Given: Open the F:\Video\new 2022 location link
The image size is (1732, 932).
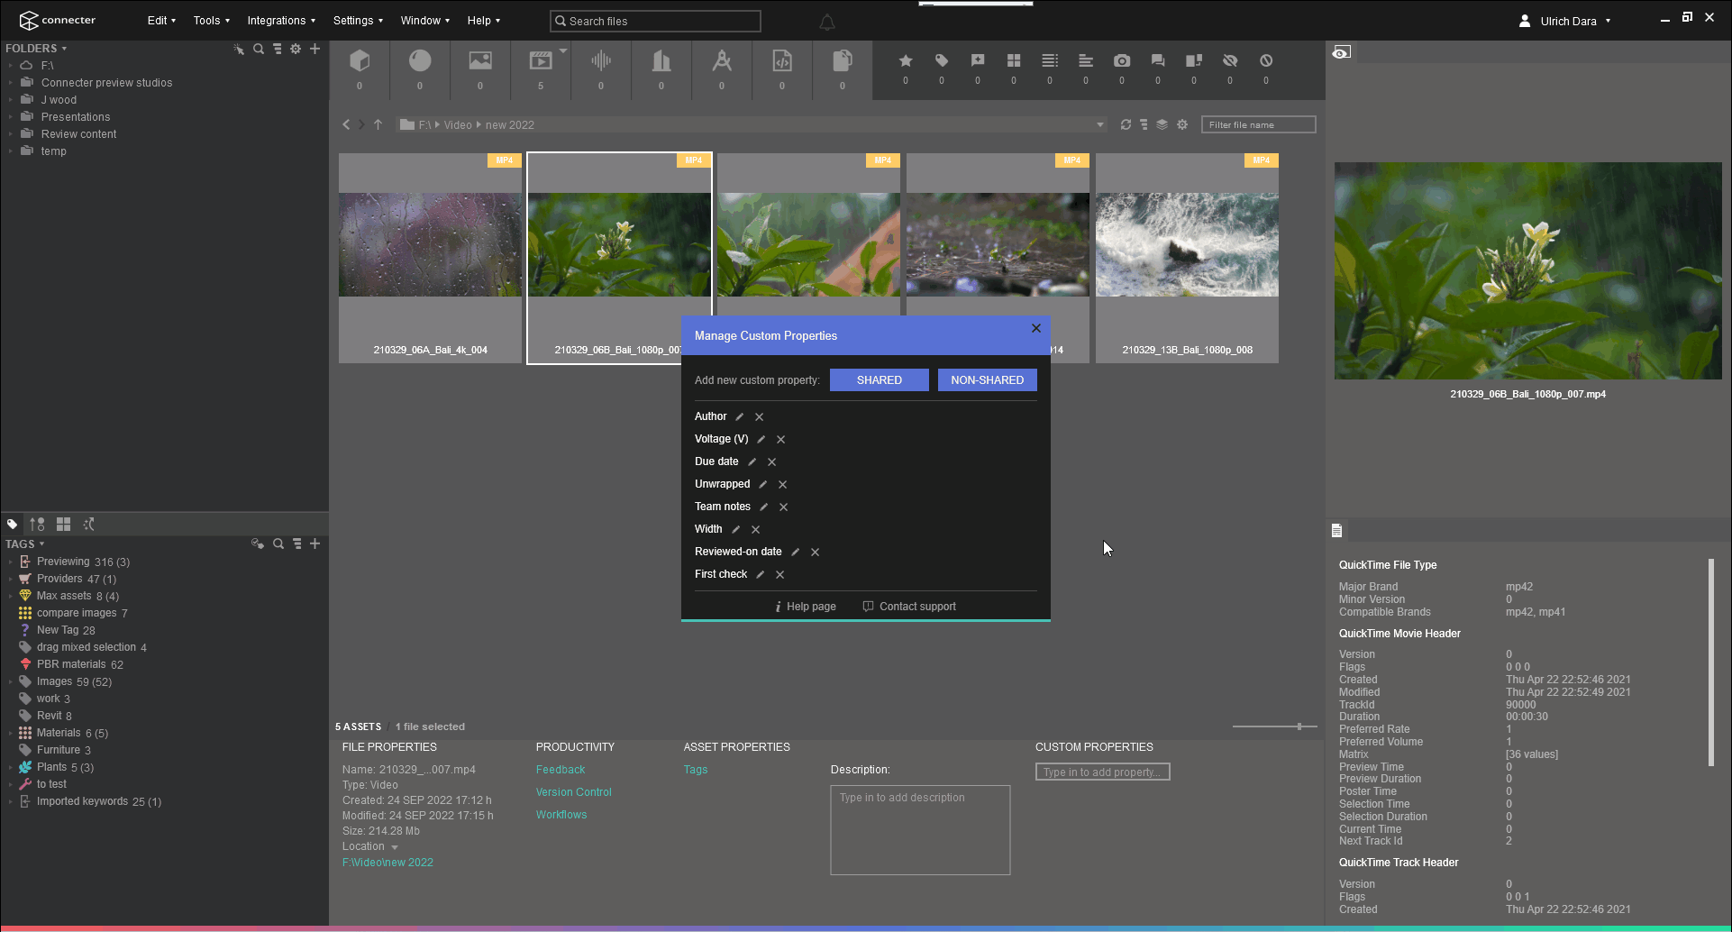Looking at the screenshot, I should click(x=387, y=862).
